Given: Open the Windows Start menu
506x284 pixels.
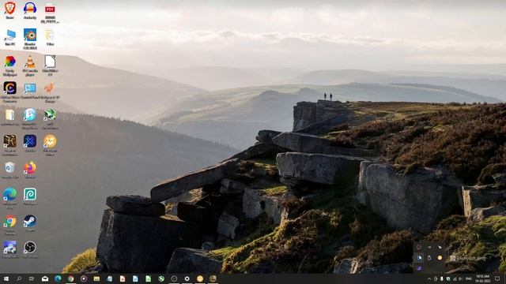Looking at the screenshot, I should pos(6,278).
